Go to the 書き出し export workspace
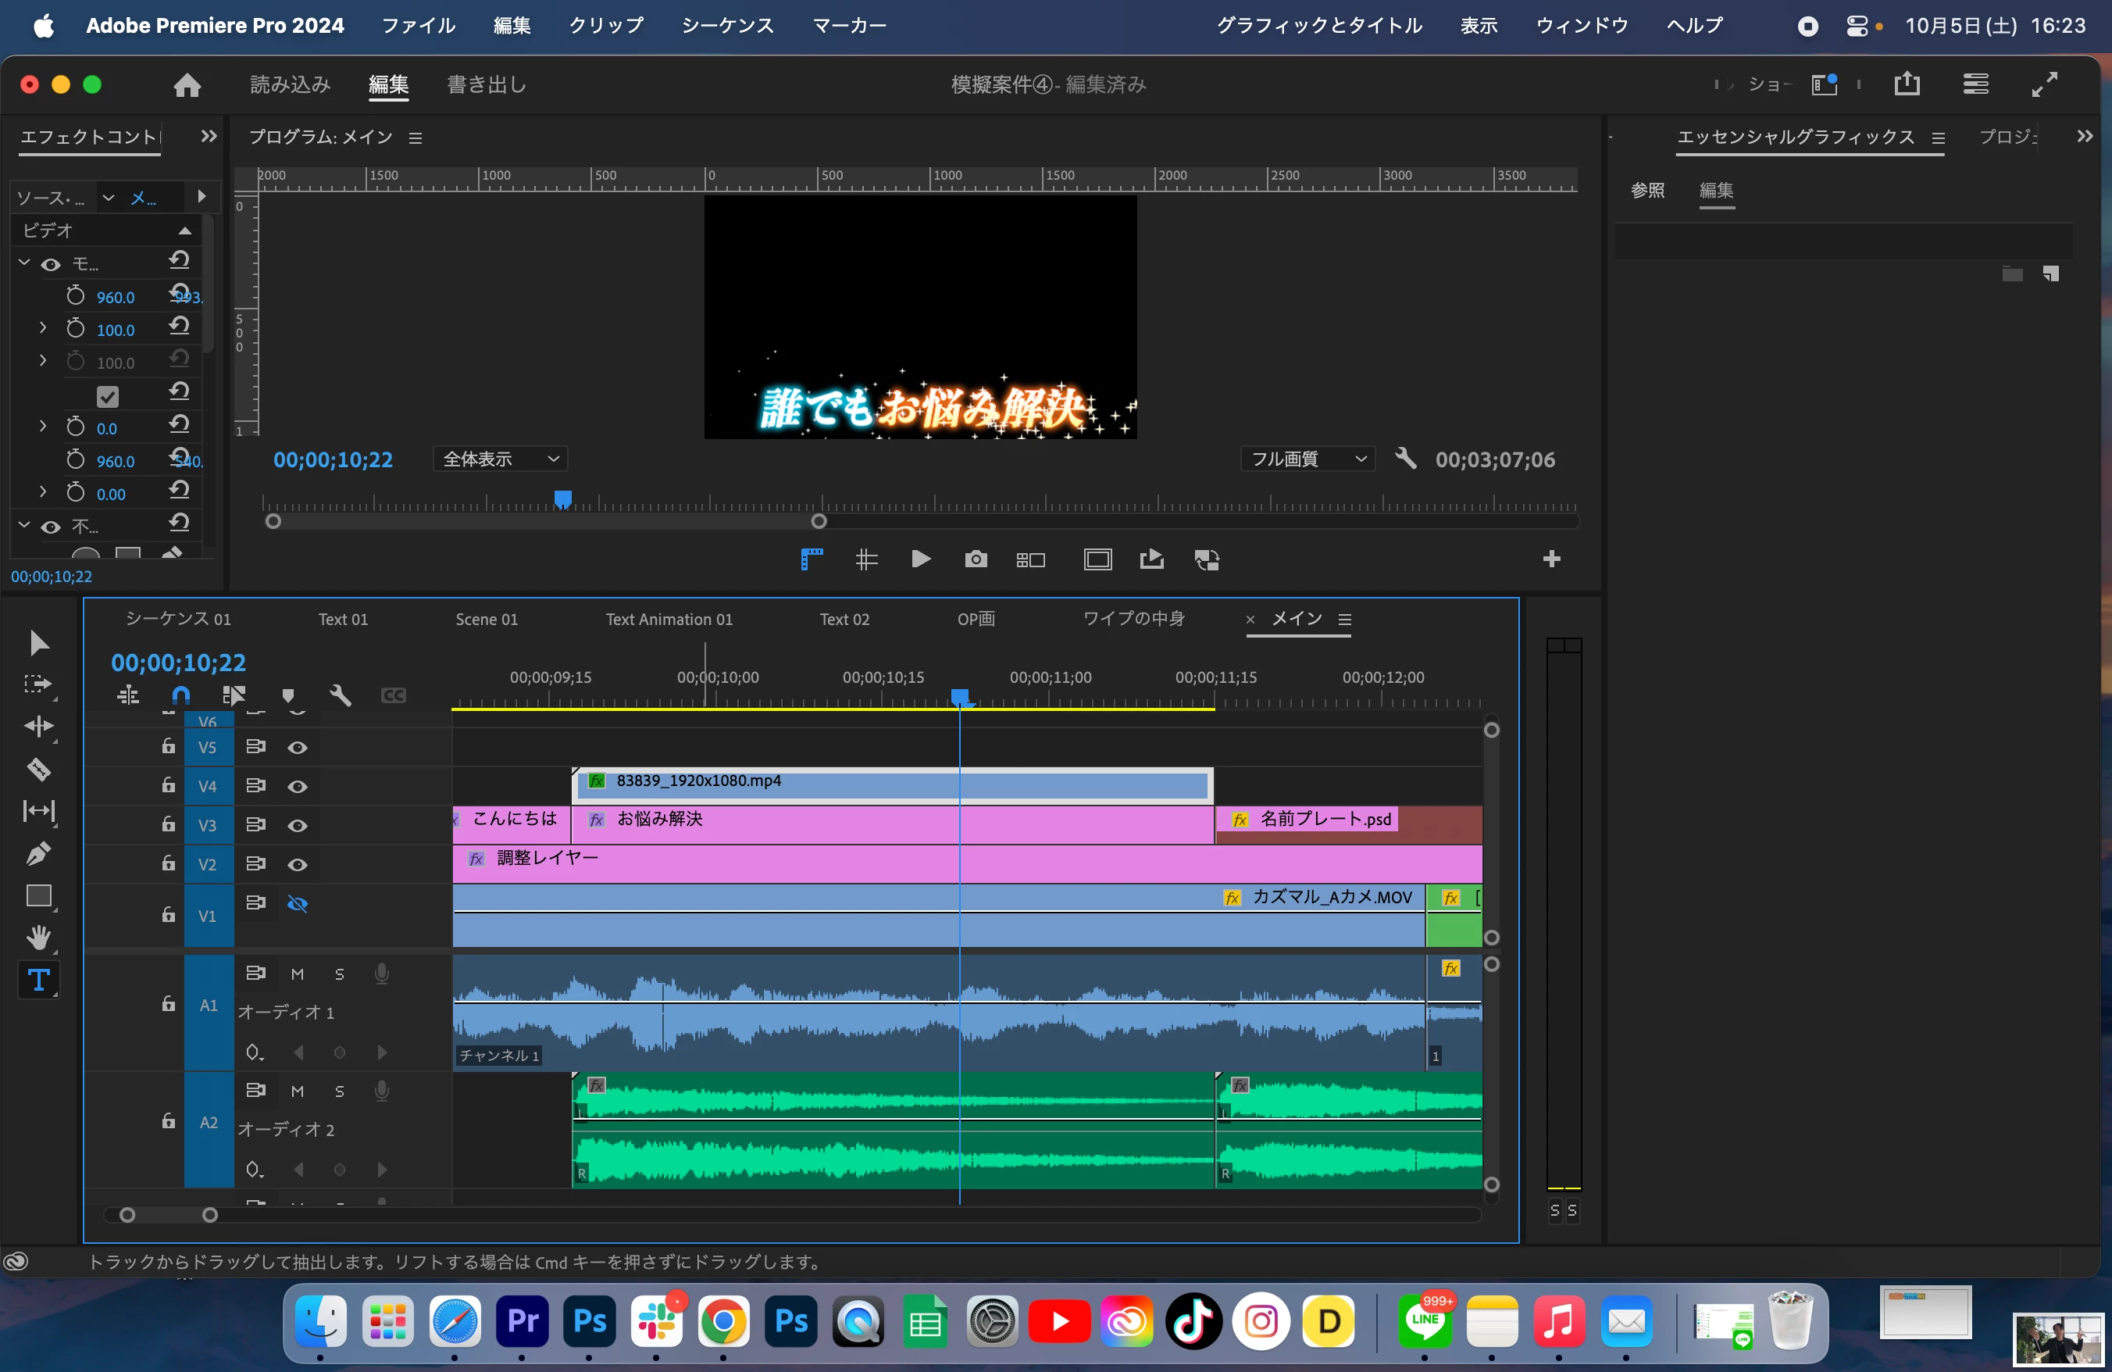This screenshot has width=2112, height=1372. click(x=487, y=84)
